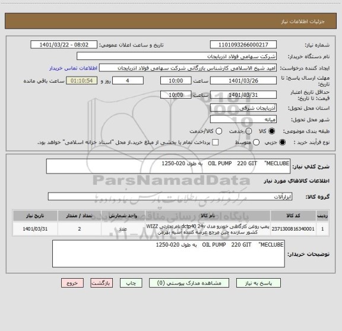Click row number 1 cell
Image resolution: width=342 pixels, height=331 pixels.
coord(322,229)
